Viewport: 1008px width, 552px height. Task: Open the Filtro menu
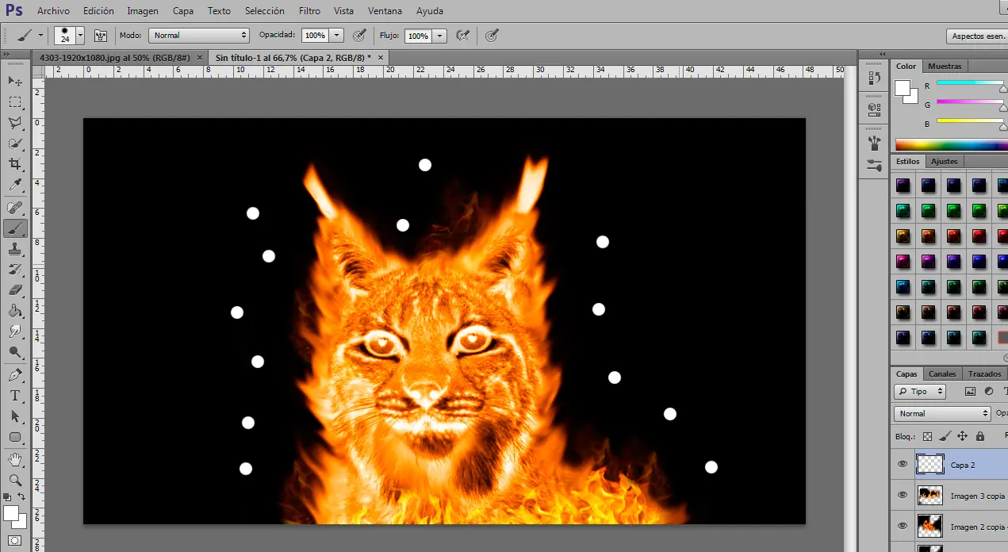(x=310, y=11)
